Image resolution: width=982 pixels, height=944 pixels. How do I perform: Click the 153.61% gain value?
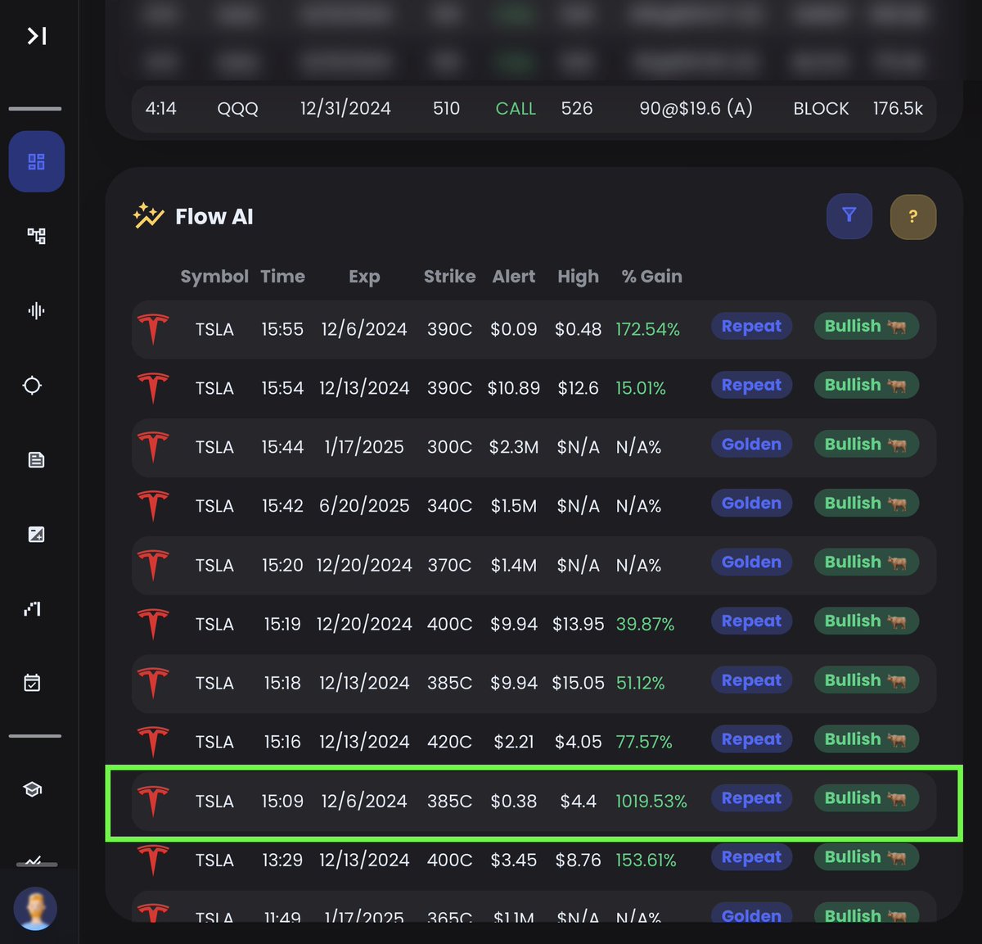(x=646, y=860)
